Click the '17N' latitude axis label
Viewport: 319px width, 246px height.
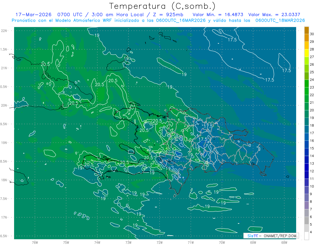coord(5,217)
